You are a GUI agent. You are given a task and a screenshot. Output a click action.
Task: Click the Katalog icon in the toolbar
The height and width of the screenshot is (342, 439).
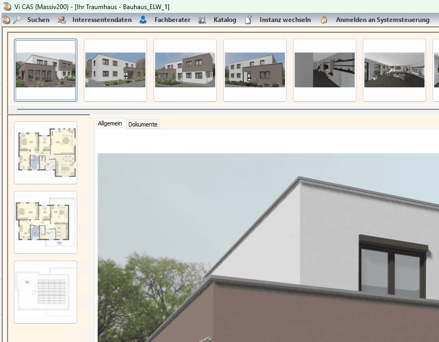click(202, 20)
